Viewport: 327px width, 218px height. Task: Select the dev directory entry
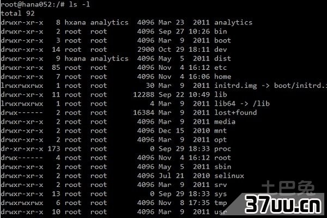tap(220, 50)
